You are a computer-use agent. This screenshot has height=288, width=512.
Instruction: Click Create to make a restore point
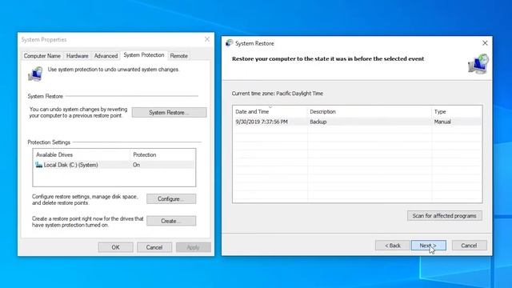(171, 221)
